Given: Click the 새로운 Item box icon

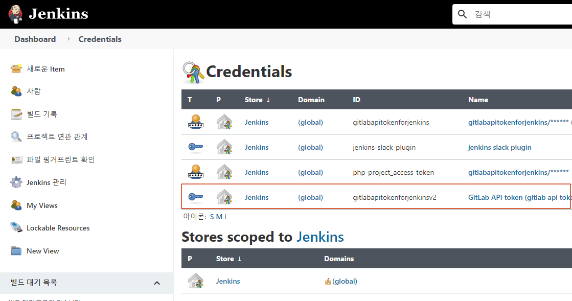Looking at the screenshot, I should tap(16, 68).
